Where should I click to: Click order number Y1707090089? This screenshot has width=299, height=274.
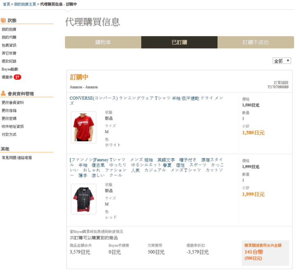[278, 87]
